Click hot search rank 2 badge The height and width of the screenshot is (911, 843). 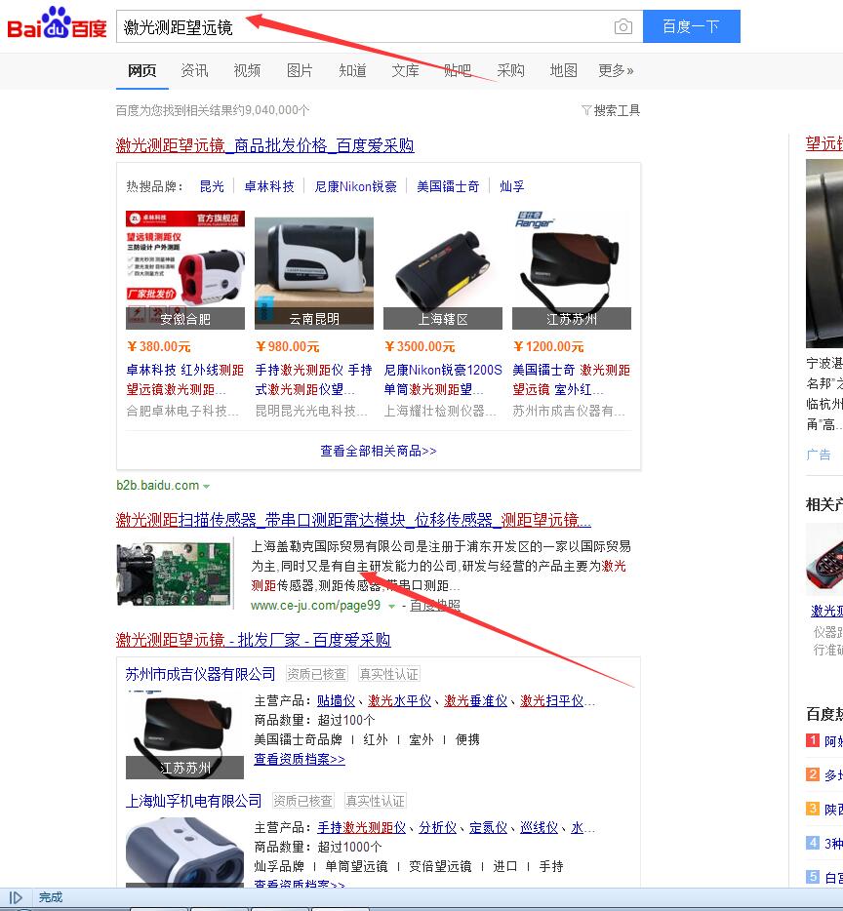(812, 774)
